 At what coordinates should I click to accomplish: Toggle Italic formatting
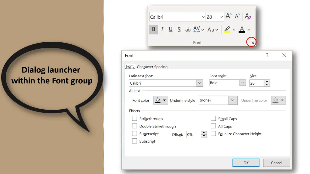point(162,30)
